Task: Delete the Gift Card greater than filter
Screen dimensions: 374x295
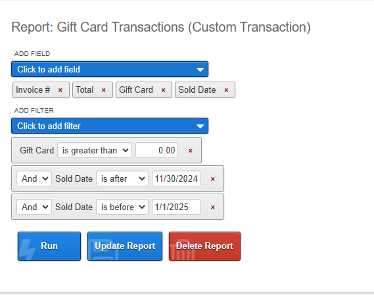Action: pos(191,151)
